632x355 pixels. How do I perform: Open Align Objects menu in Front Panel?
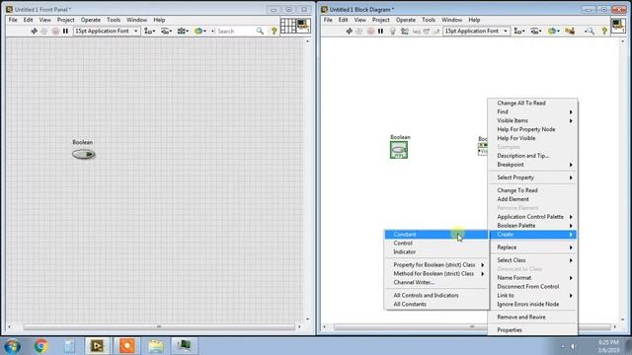[x=149, y=31]
